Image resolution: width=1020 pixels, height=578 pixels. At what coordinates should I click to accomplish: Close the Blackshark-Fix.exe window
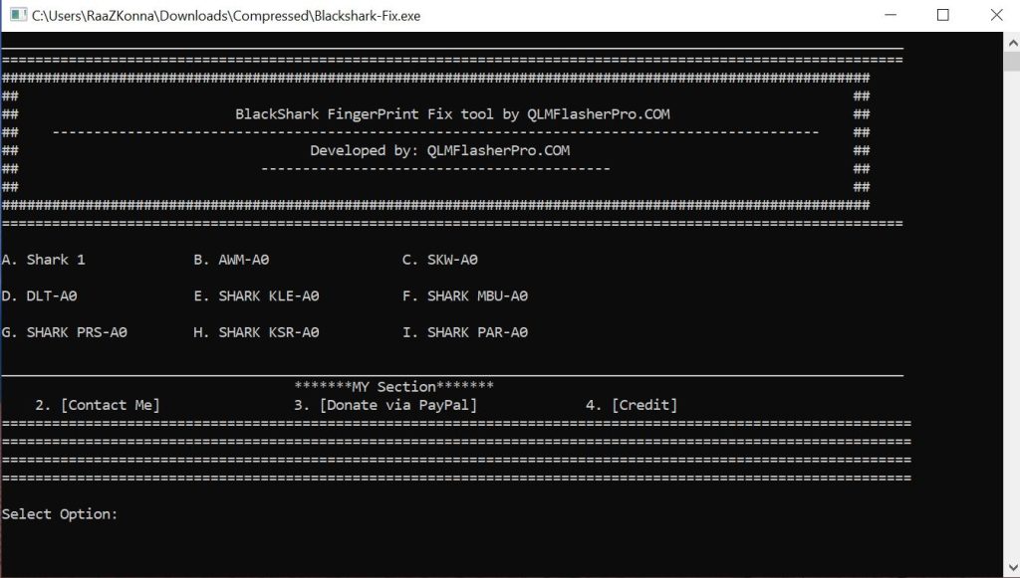click(996, 15)
